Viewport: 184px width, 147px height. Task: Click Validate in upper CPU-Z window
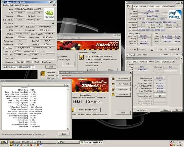(166, 55)
